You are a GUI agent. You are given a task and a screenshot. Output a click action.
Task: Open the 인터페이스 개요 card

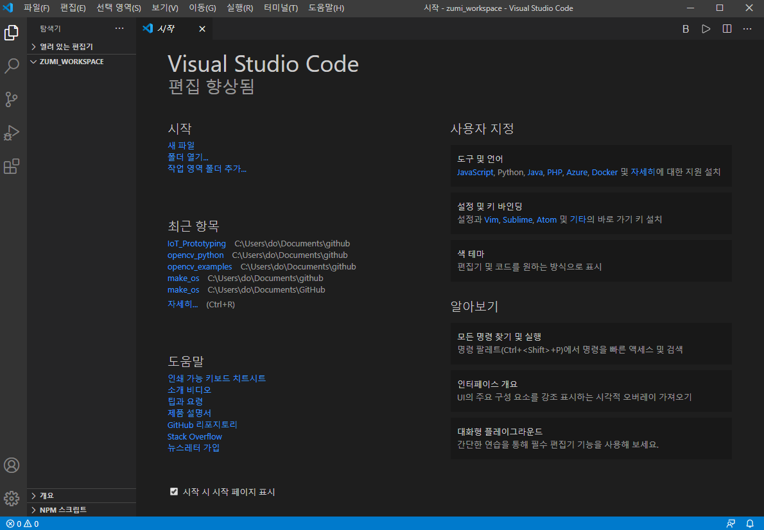(591, 391)
